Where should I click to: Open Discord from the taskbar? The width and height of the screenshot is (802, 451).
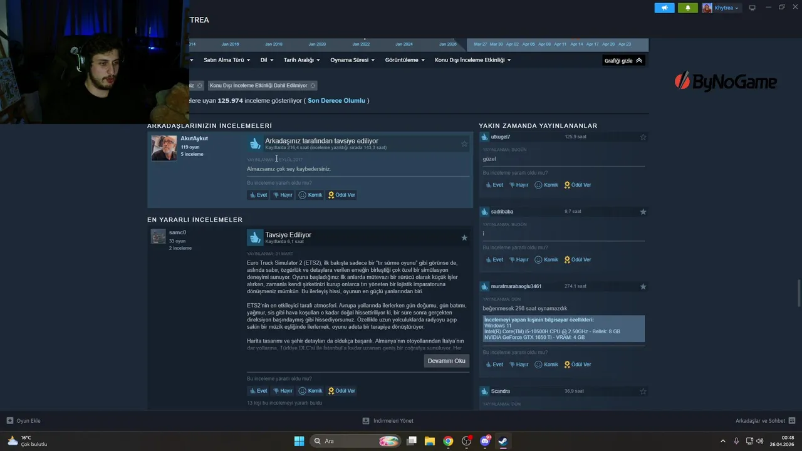pyautogui.click(x=485, y=441)
